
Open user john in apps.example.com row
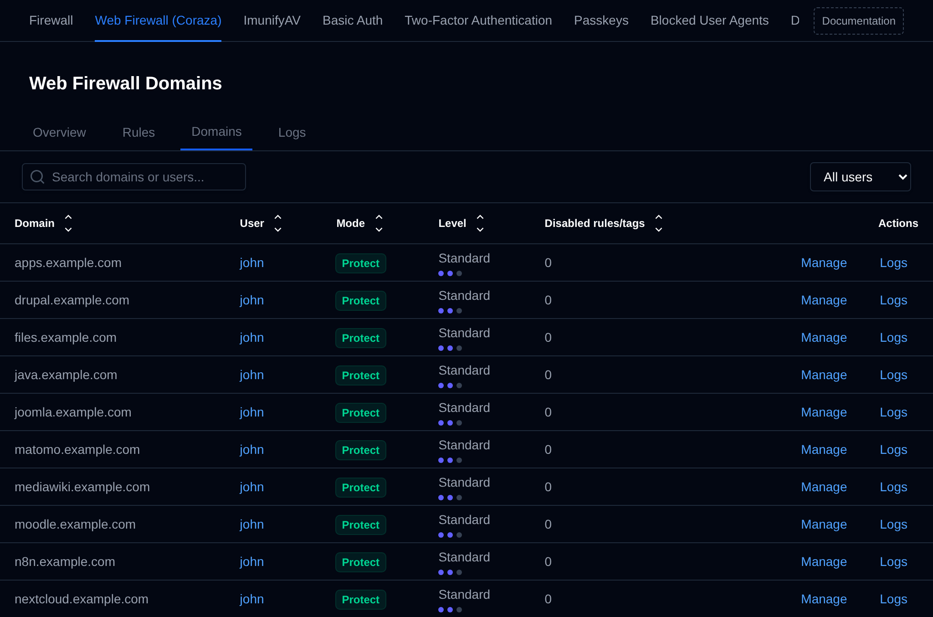(252, 263)
